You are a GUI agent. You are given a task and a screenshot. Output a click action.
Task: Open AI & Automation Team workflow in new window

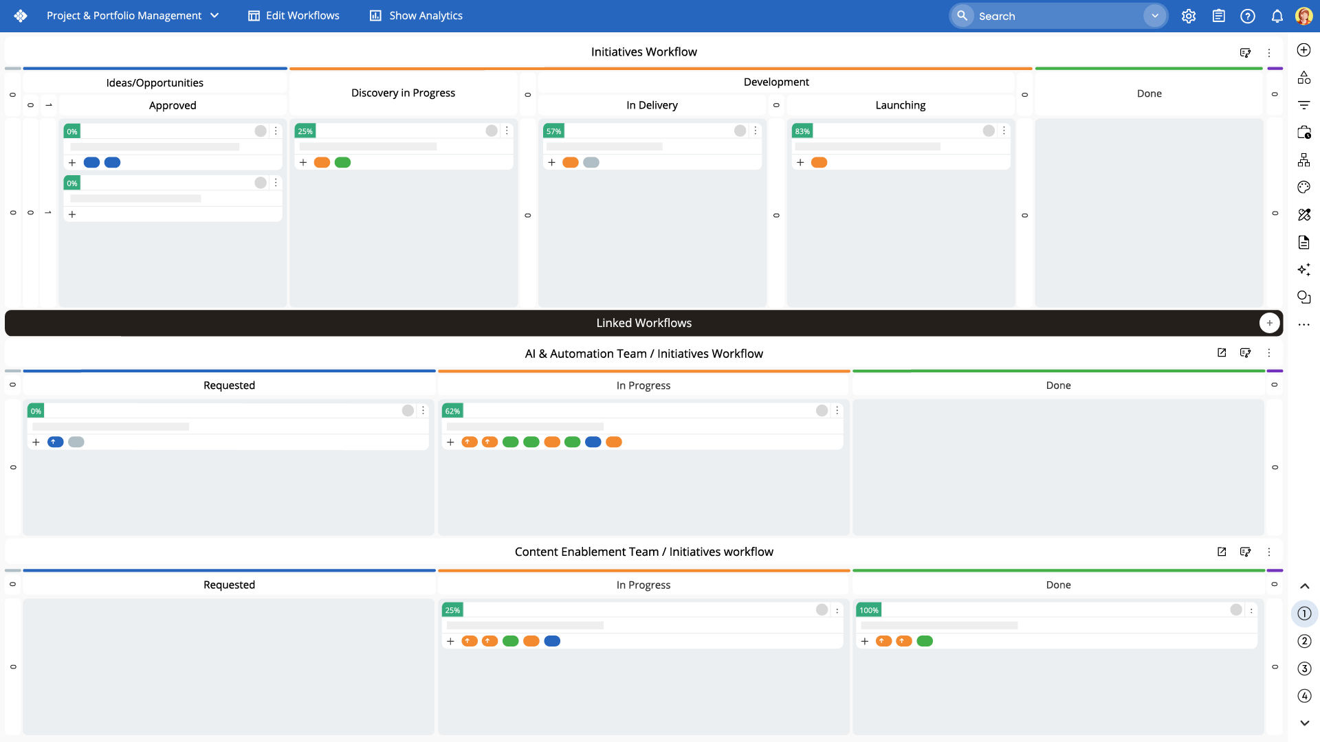[x=1222, y=352]
